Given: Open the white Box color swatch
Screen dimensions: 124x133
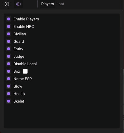Looking at the screenshot, I should click(25, 71).
